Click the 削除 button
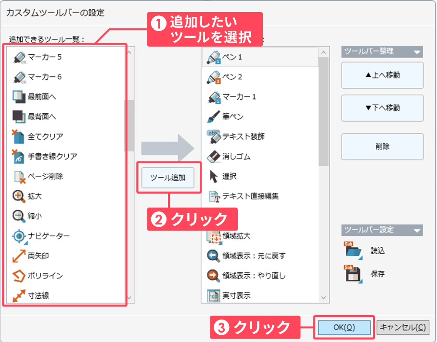The width and height of the screenshot is (437, 342). point(382,147)
